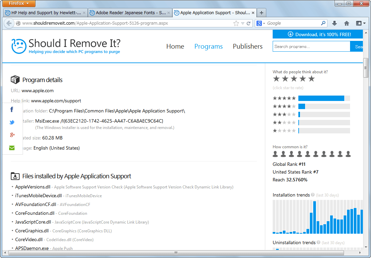Click help icon next to Uninstallation trends
371x258 pixels.
(x=319, y=242)
